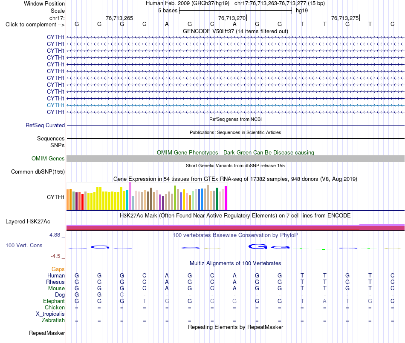Screen dimensions: 405x343
Task: Click the gray C base in the Dog row
Action: (121, 295)
